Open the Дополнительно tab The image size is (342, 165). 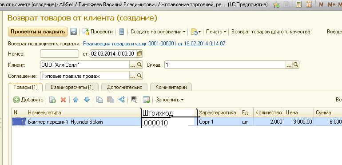[x=124, y=87]
